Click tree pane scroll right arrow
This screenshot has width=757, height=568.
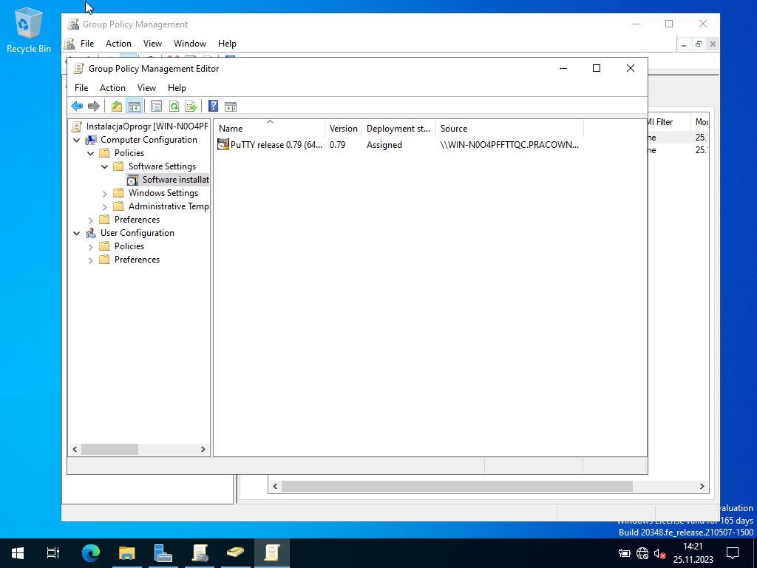click(x=203, y=450)
